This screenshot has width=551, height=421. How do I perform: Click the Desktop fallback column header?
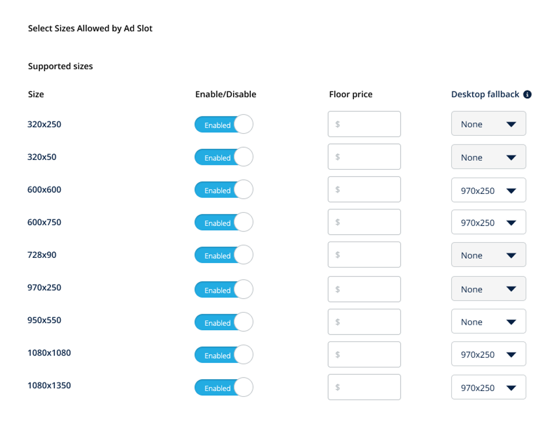[x=485, y=95]
